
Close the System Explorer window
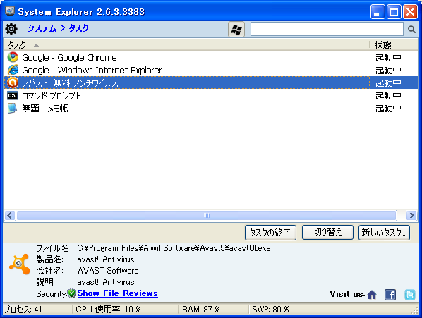(x=410, y=11)
